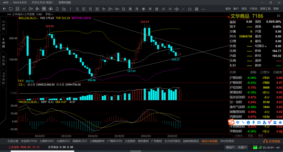
Task: Switch chart to the 周 weekly period
Action: click(130, 9)
